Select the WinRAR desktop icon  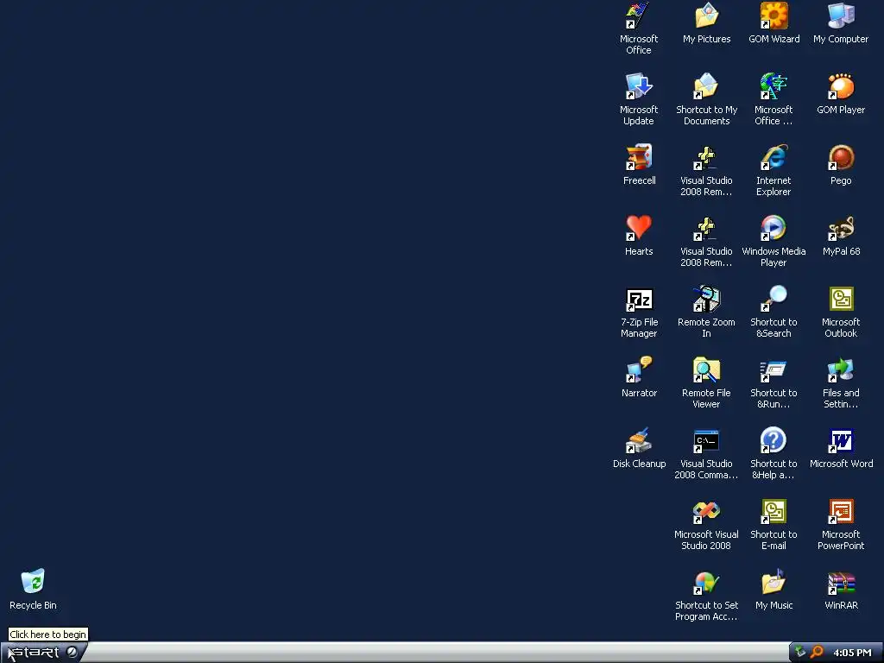pos(841,583)
